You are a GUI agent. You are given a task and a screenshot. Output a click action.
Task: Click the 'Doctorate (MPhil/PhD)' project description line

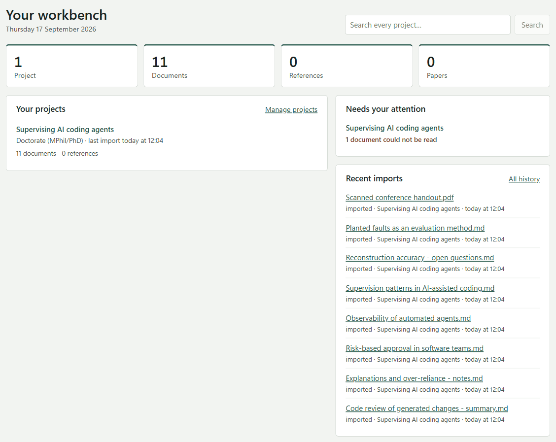pyautogui.click(x=89, y=141)
